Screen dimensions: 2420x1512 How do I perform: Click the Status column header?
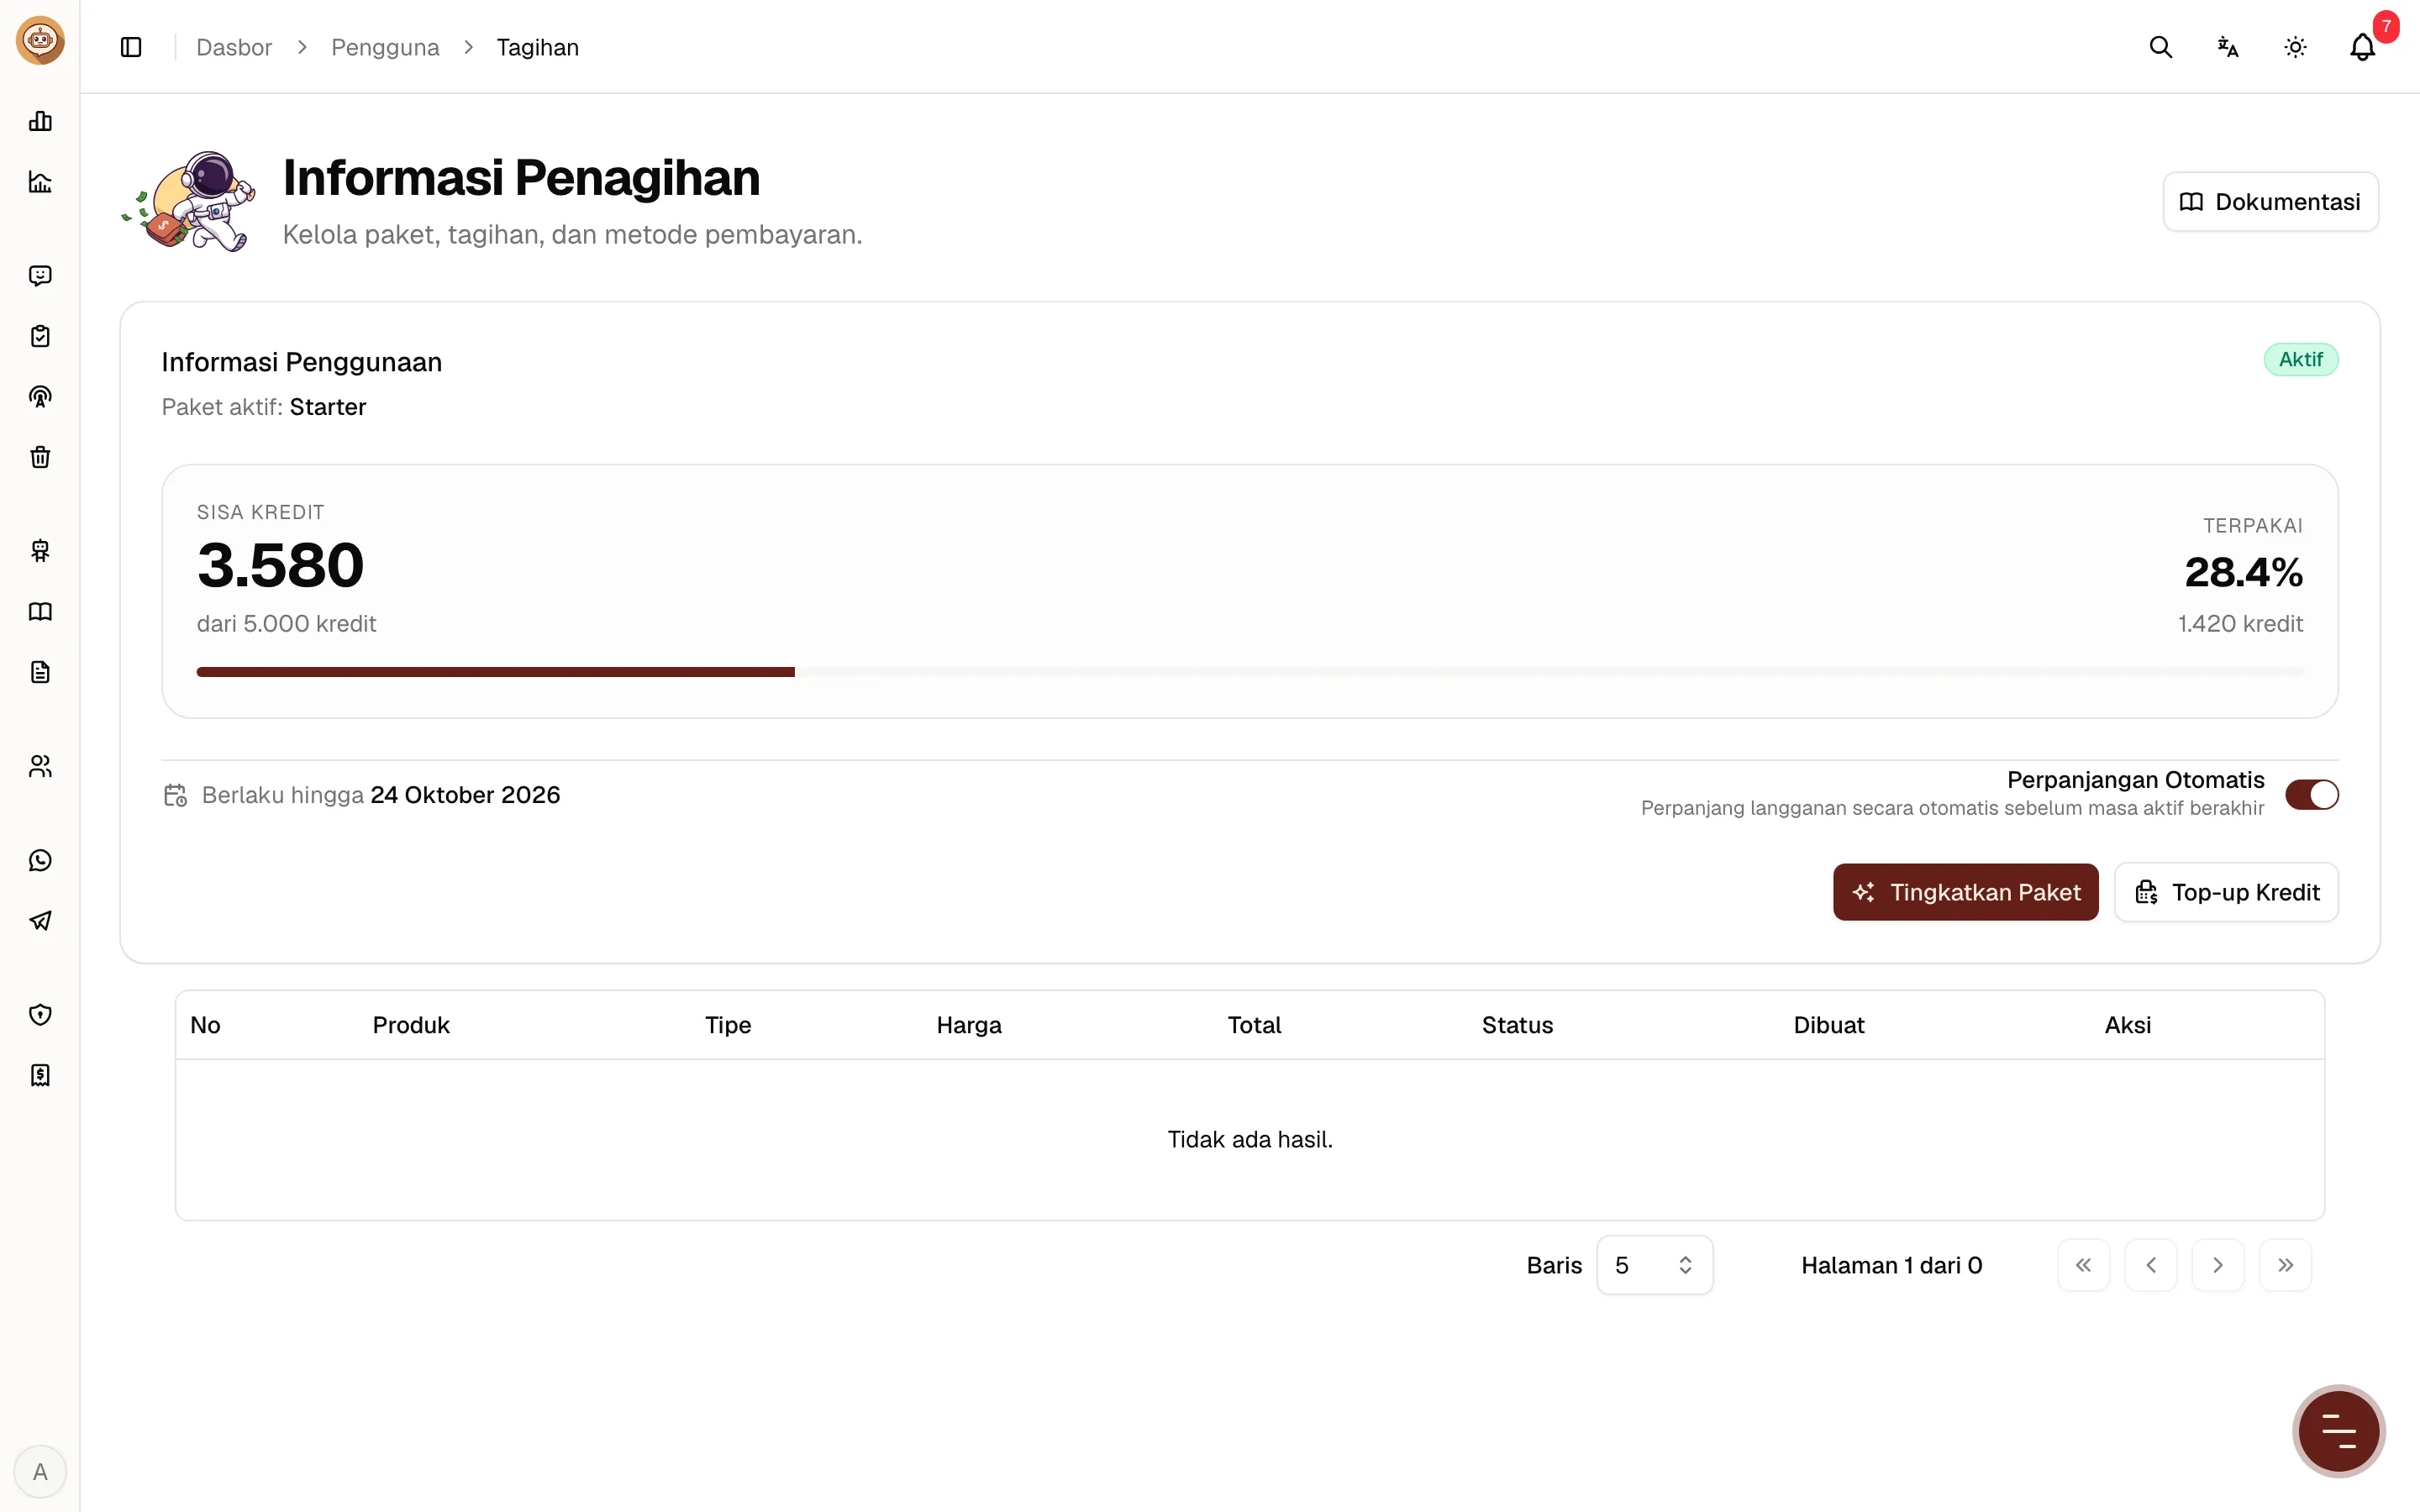tap(1517, 1025)
